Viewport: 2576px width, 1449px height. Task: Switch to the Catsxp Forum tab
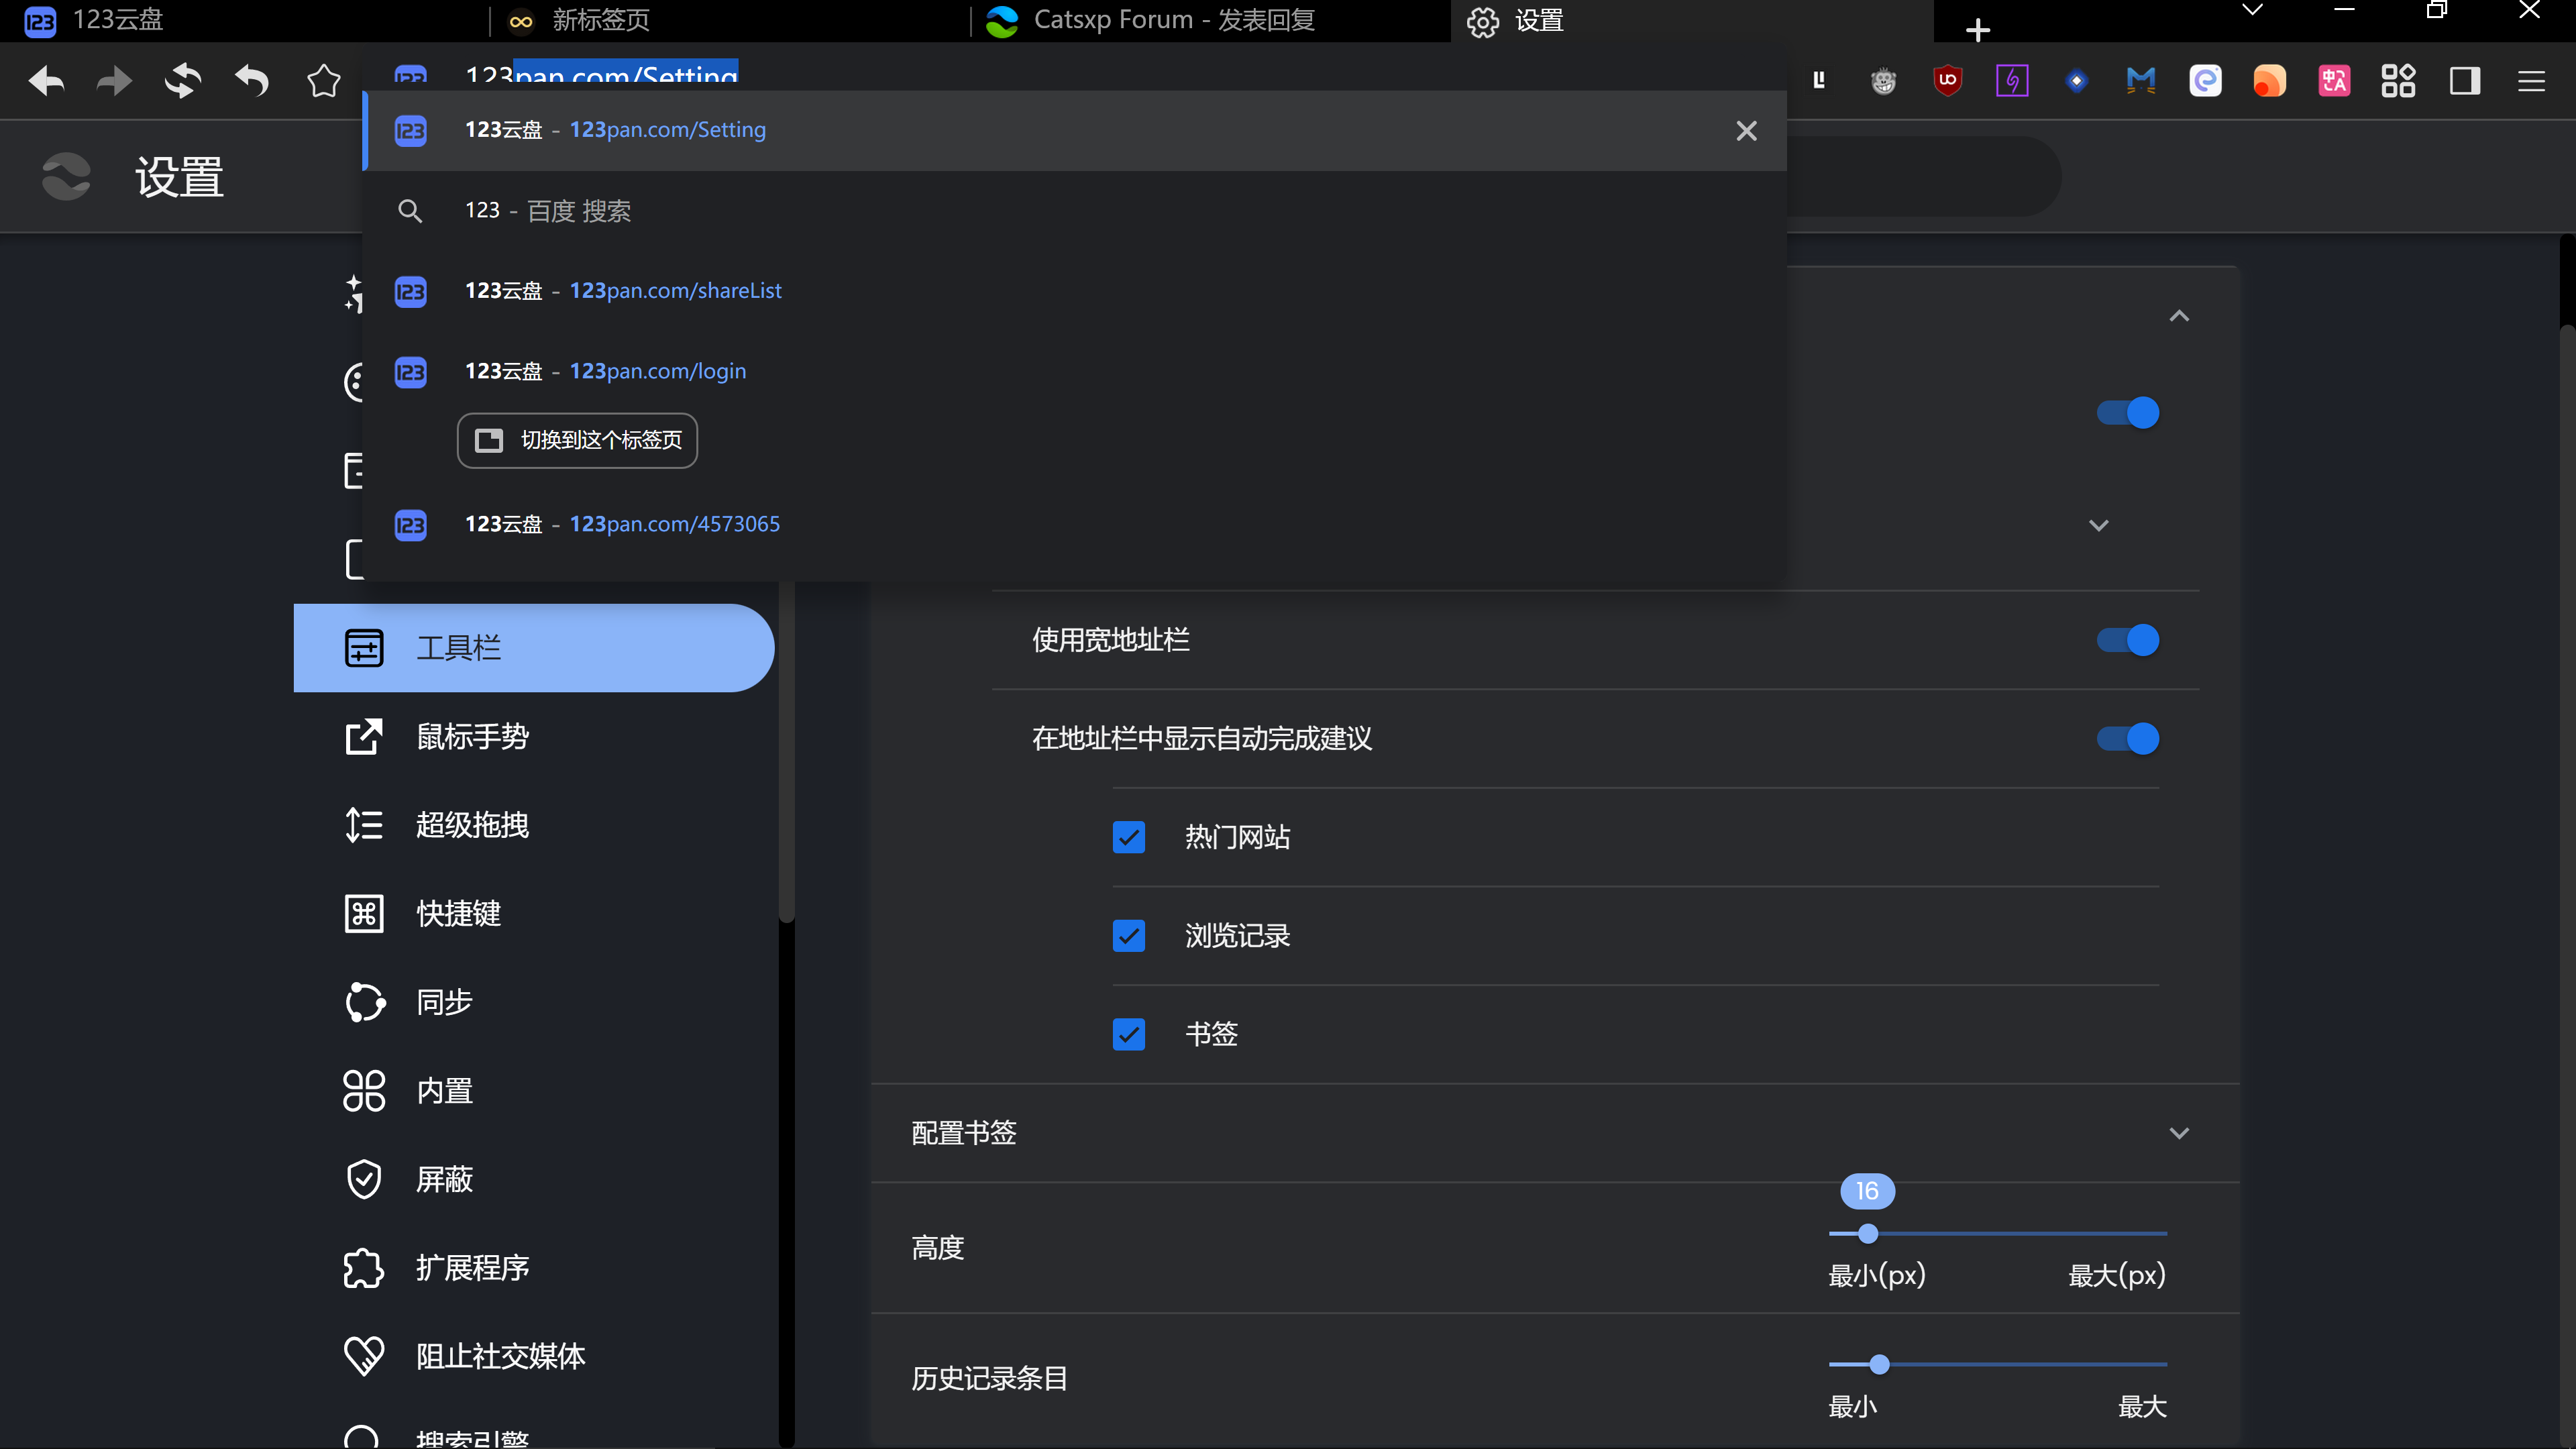[1173, 20]
